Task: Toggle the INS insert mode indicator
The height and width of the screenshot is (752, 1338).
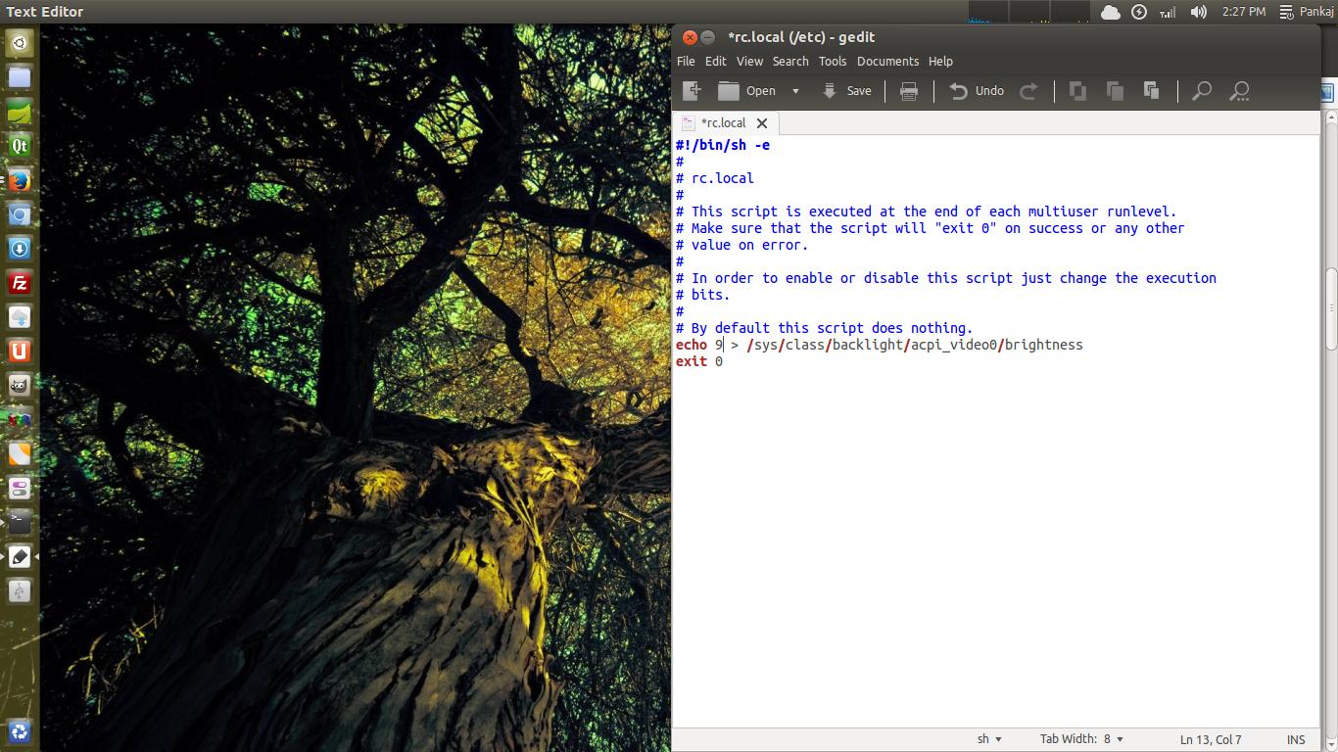Action: click(x=1295, y=739)
